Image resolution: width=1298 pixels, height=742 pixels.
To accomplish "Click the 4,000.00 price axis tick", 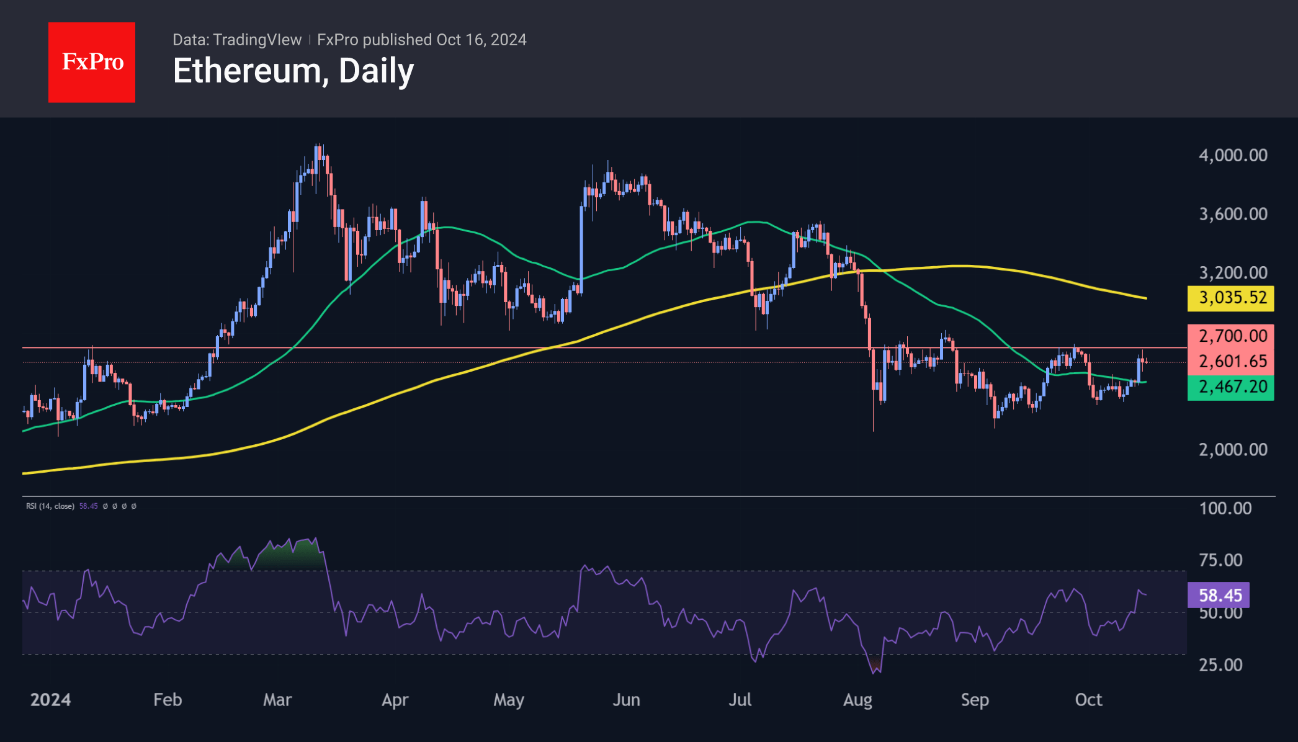I will (1233, 155).
